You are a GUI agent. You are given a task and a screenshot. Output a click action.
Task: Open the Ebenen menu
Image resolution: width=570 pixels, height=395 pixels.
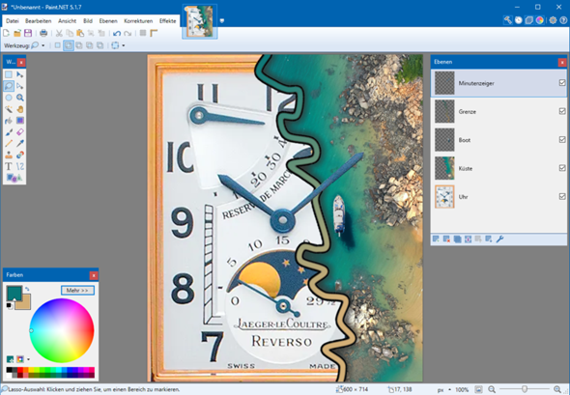(x=108, y=21)
